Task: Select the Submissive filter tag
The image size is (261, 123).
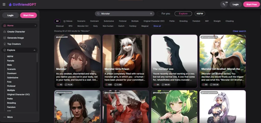Action: (109, 21)
